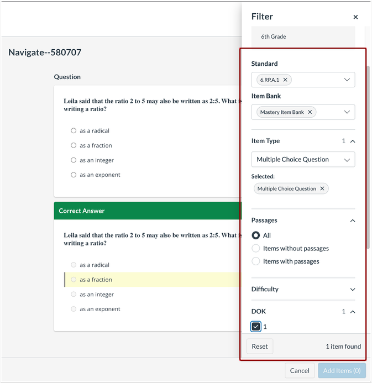The width and height of the screenshot is (372, 383).
Task: Remove selected Multiple Choice Question chip
Action: (x=322, y=188)
